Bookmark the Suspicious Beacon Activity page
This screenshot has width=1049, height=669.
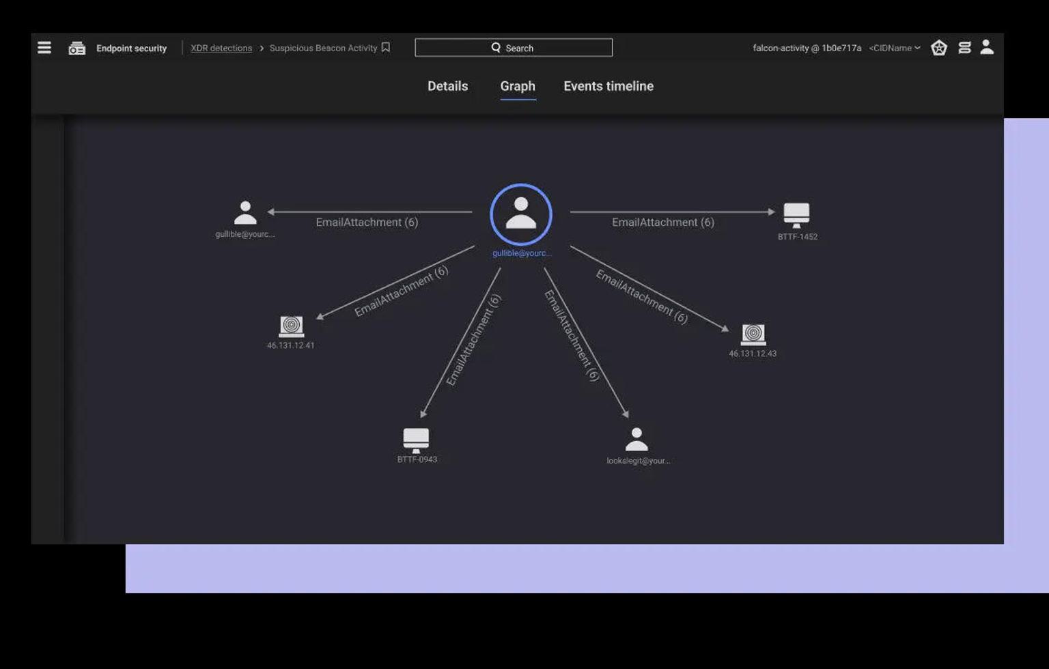click(386, 48)
